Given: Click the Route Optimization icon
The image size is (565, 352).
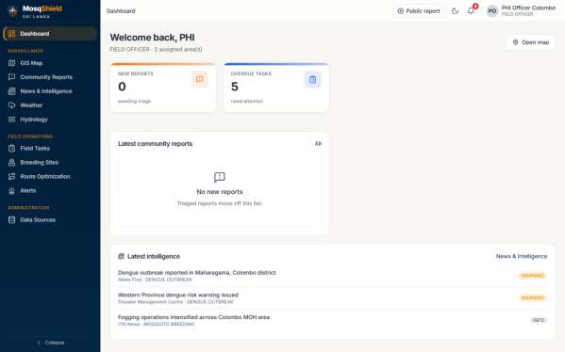Looking at the screenshot, I should point(12,176).
